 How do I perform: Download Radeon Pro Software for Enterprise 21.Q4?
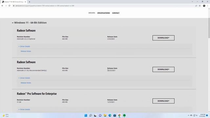pos(163,101)
